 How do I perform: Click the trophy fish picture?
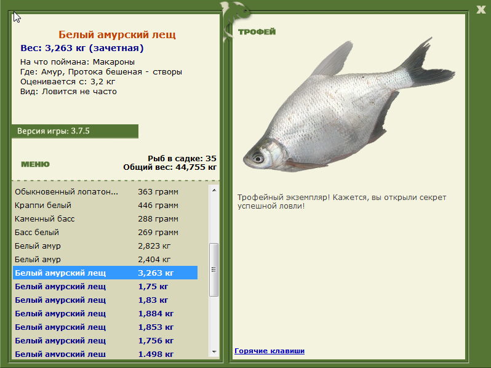pyautogui.click(x=349, y=105)
